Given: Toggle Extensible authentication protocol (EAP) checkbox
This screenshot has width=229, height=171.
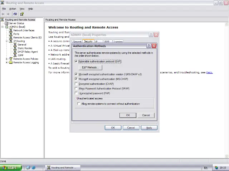Looking at the screenshot, I should (x=76, y=61).
